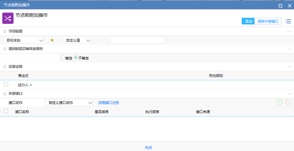Click the 附加规则 column header
The width and height of the screenshot is (294, 151).
[x=216, y=76]
